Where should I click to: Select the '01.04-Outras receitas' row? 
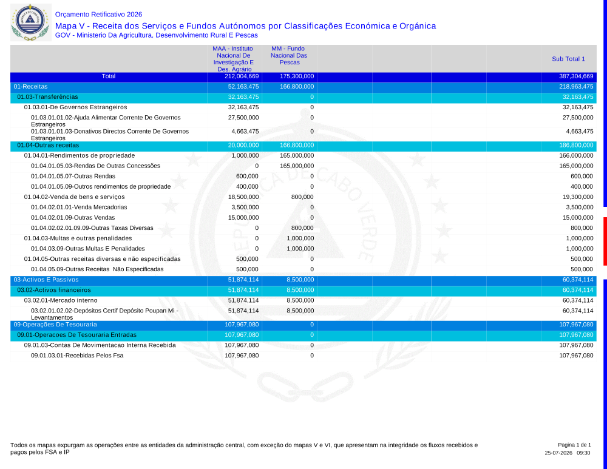click(x=303, y=146)
